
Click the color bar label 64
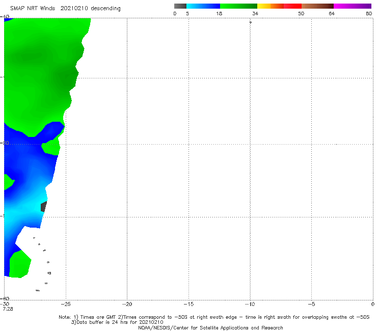[332, 13]
